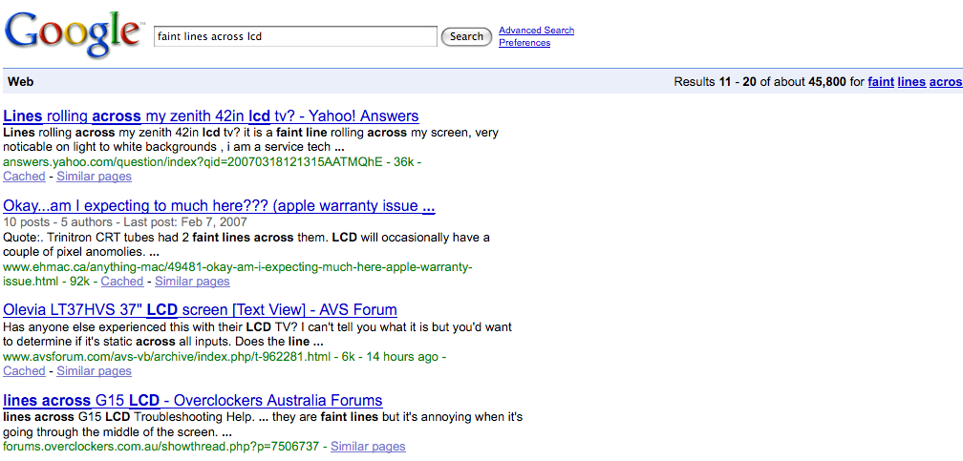Image resolution: width=963 pixels, height=461 pixels.
Task: Open Cached link for Yahoo Answers result
Action: click(24, 177)
